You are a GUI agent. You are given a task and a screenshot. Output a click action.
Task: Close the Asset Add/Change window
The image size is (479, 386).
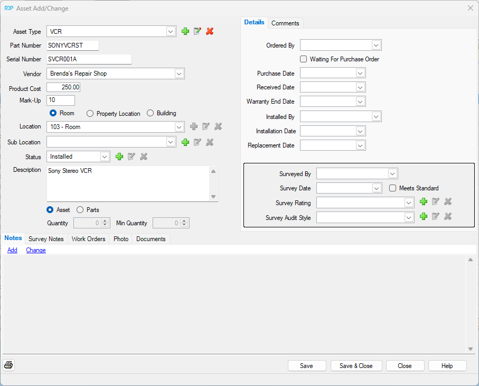click(x=471, y=8)
